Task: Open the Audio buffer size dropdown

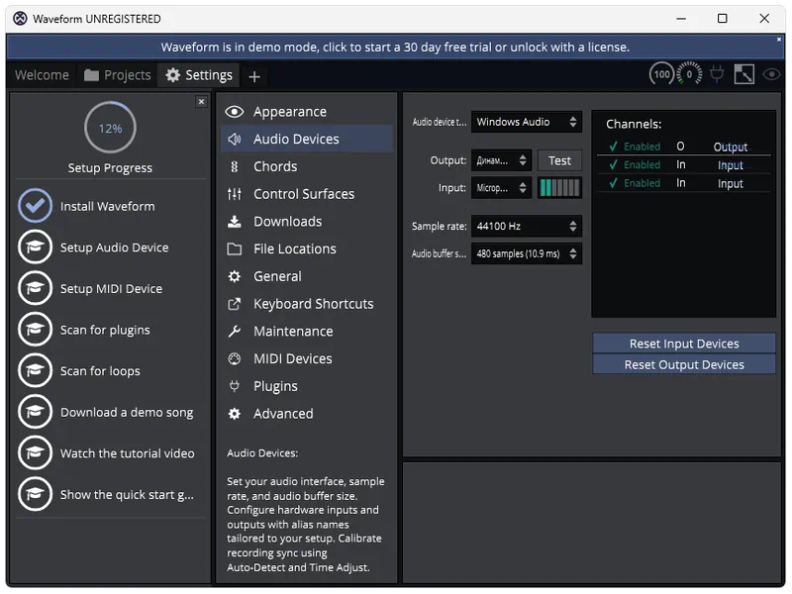Action: click(527, 253)
